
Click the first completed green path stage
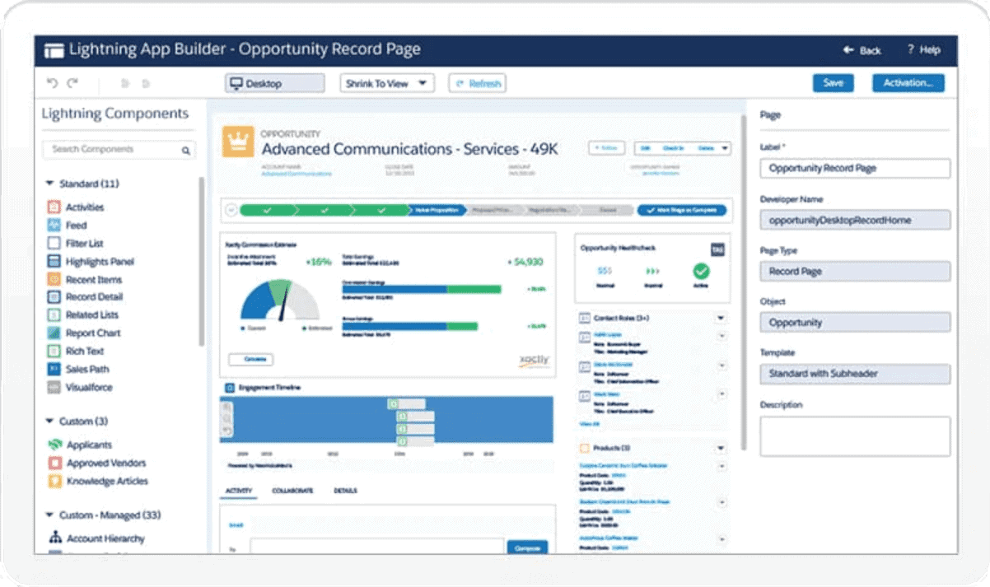(267, 210)
